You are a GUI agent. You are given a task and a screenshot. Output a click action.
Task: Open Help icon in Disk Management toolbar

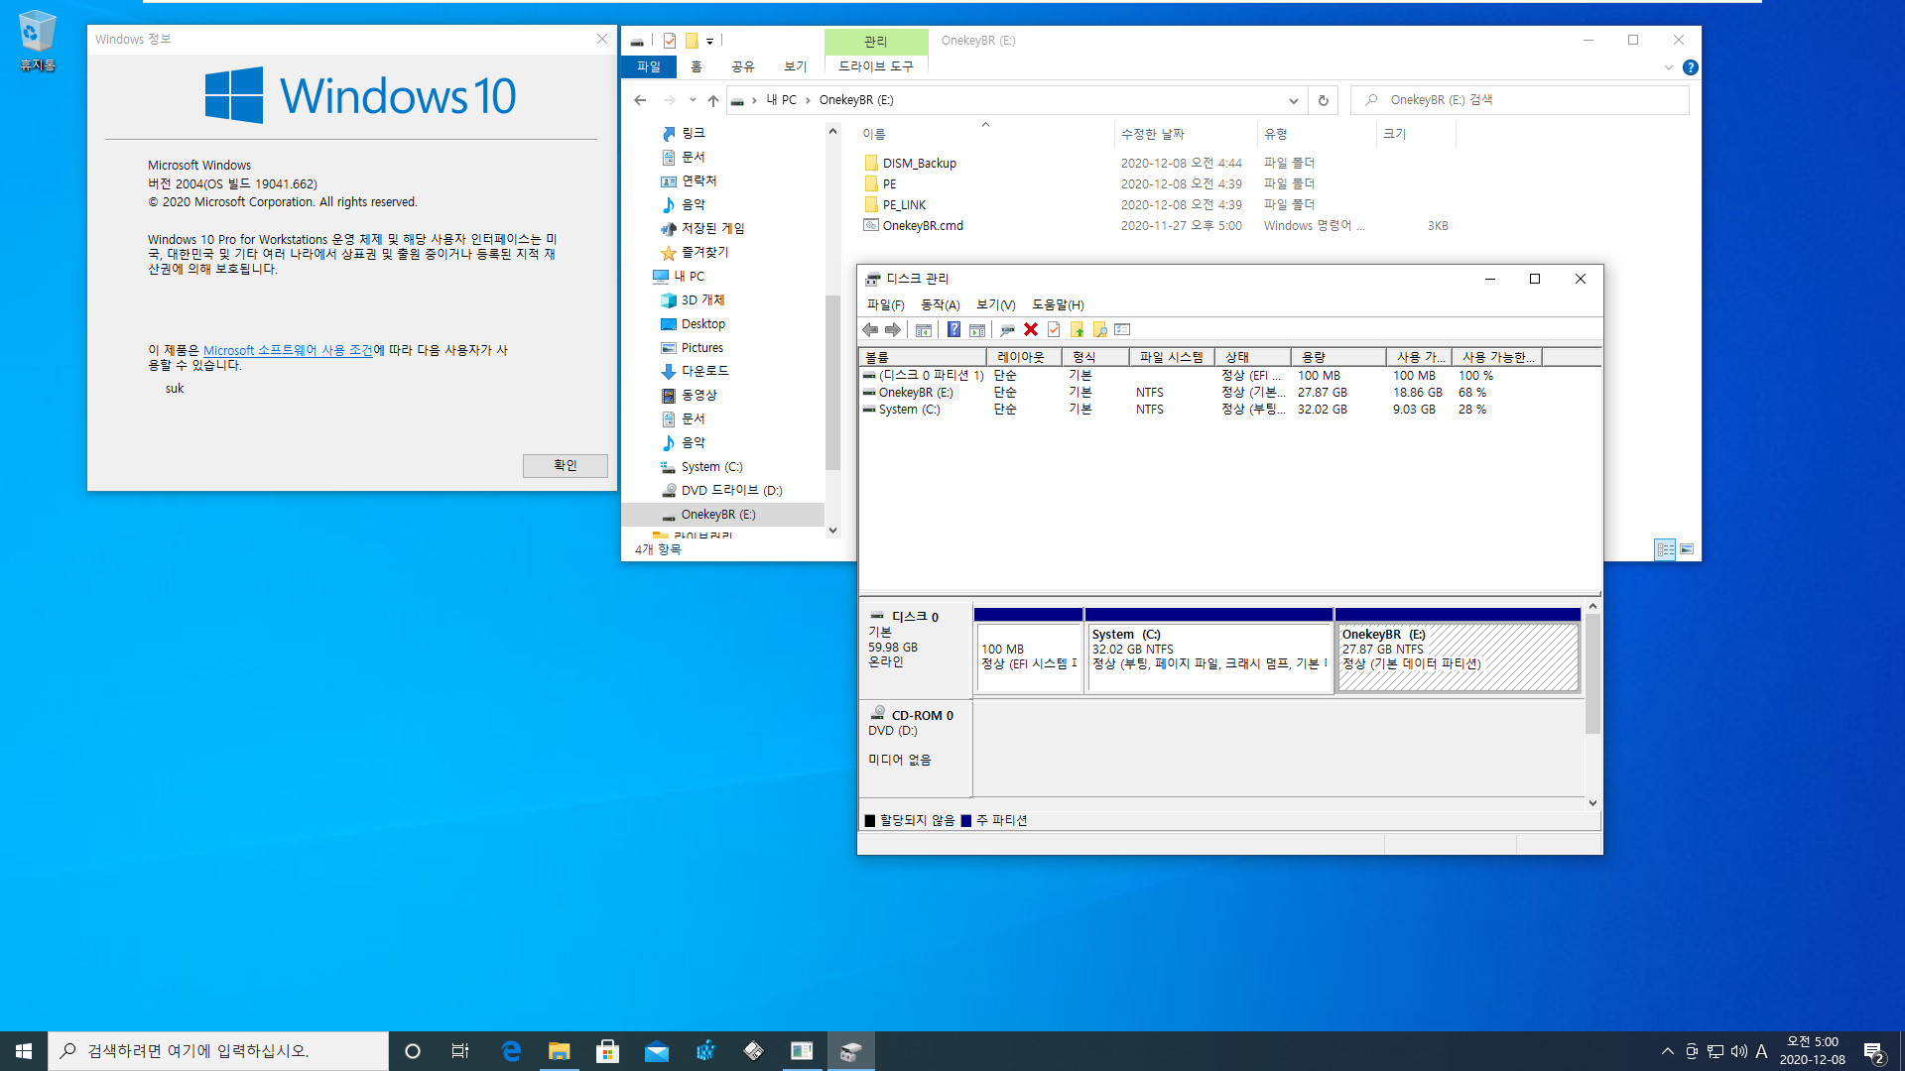[x=953, y=329]
